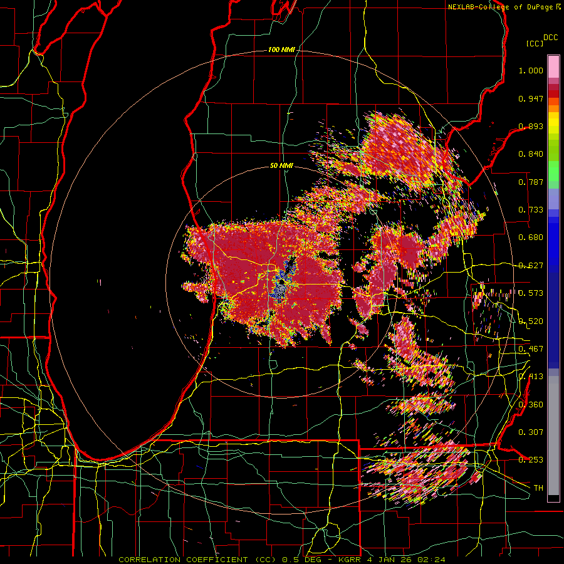The height and width of the screenshot is (564, 564).
Task: Select the 0.893 scale value
Action: pyautogui.click(x=531, y=126)
